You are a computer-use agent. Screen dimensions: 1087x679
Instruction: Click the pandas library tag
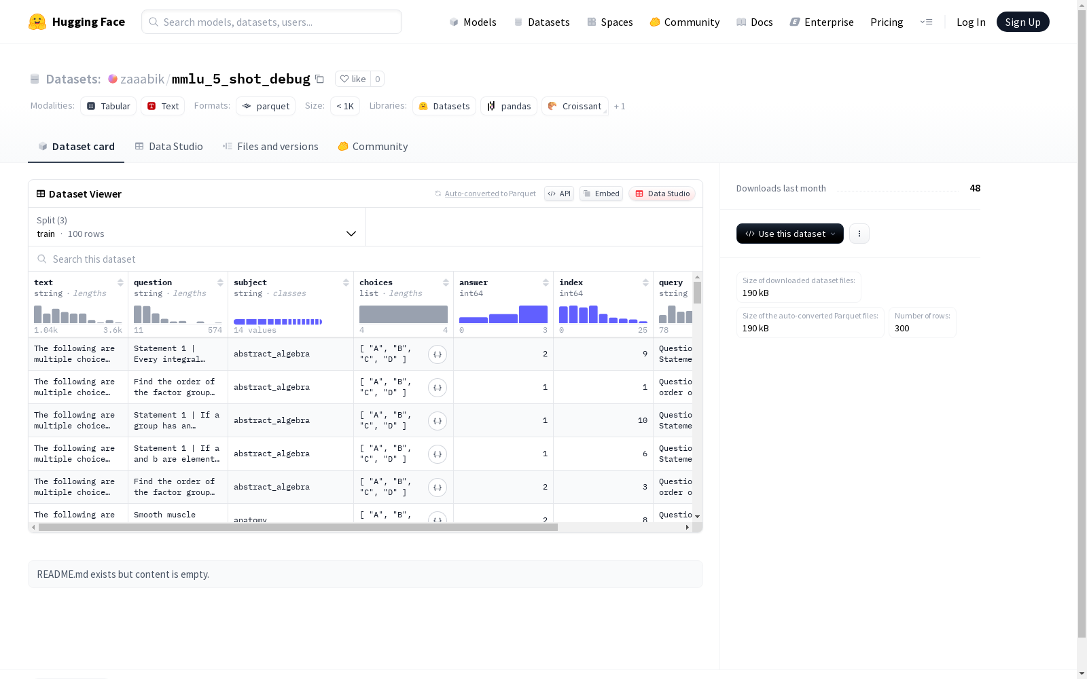pos(509,106)
